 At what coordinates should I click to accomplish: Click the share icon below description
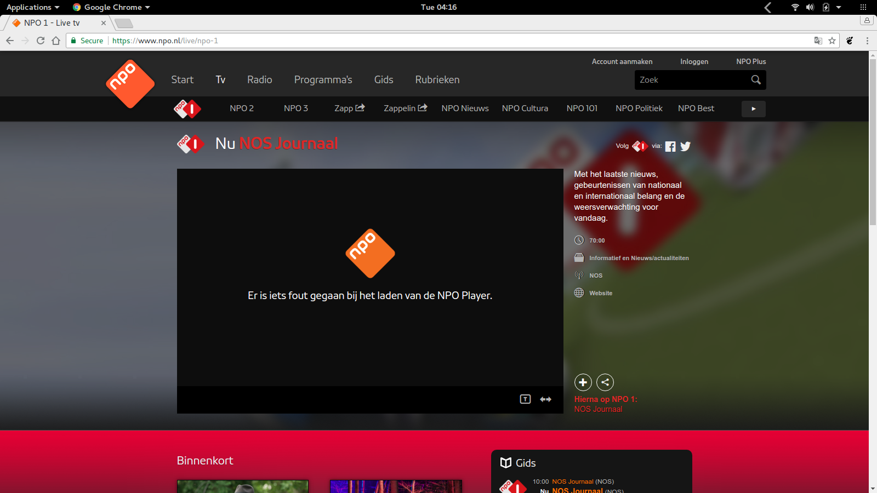[605, 382]
